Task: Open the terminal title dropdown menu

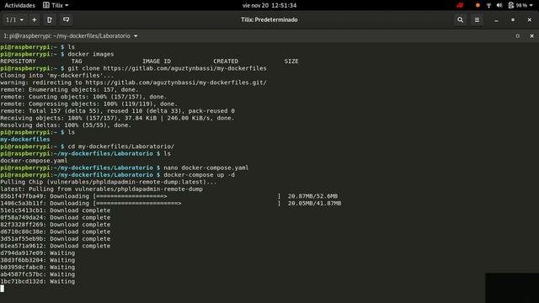Action: (136, 36)
